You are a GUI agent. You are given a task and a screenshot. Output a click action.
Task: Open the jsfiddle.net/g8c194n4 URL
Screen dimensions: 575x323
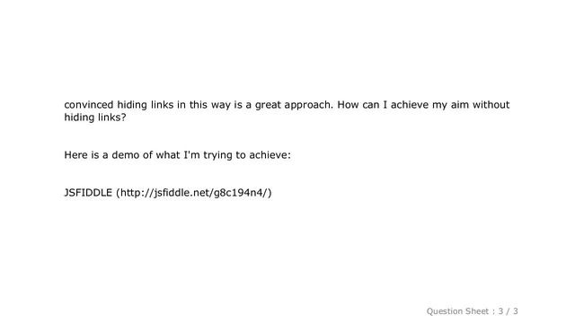click(194, 193)
